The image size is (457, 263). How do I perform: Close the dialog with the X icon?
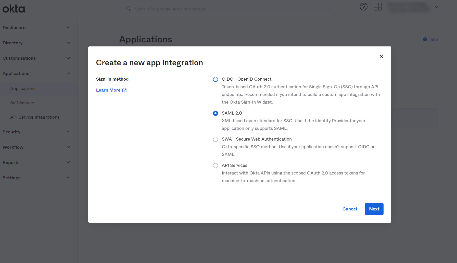coord(381,56)
